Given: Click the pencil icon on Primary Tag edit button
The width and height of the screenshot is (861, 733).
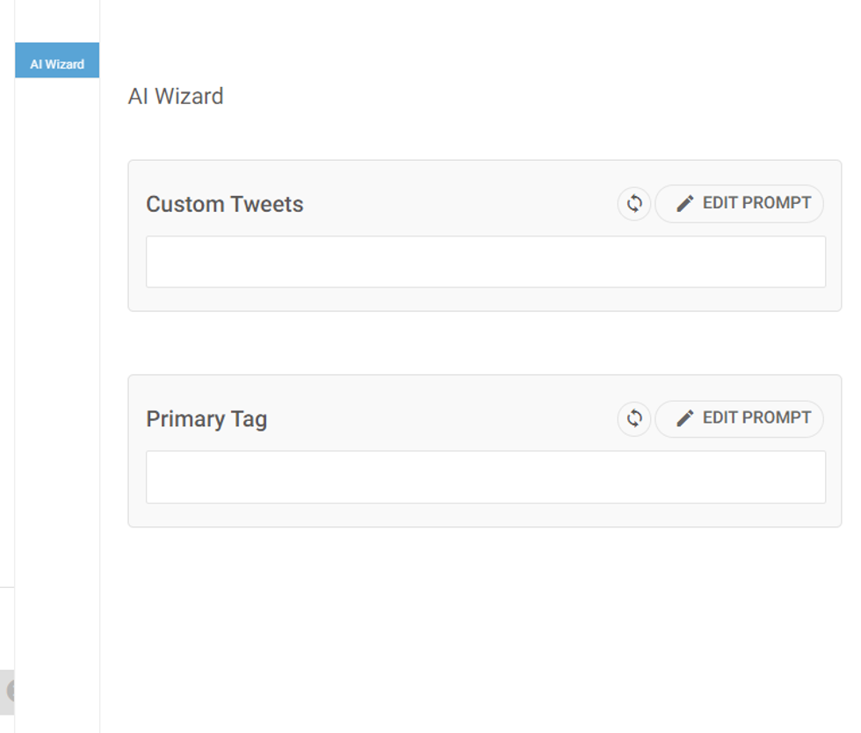Looking at the screenshot, I should point(684,417).
